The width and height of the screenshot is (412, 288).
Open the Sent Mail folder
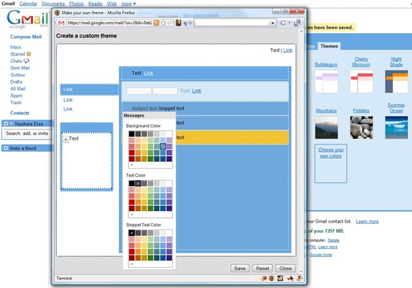20,68
